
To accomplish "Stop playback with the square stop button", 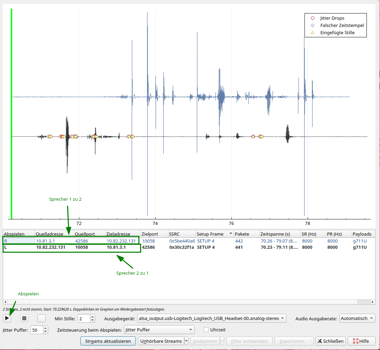I will pos(24,318).
